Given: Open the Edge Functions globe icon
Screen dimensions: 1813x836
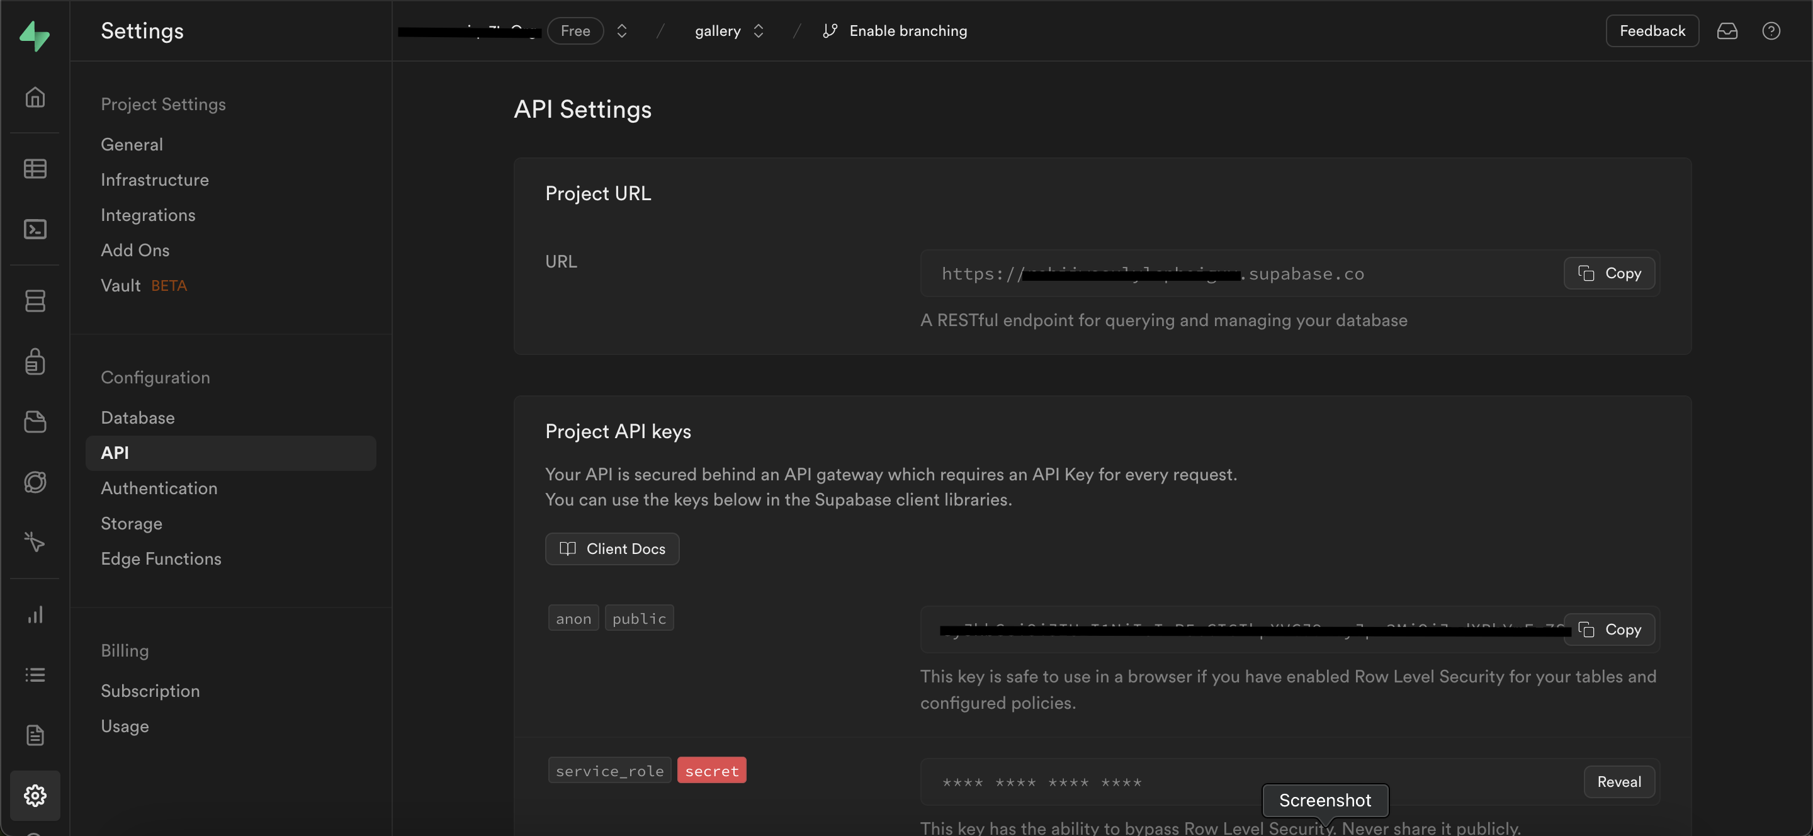Looking at the screenshot, I should [x=35, y=482].
